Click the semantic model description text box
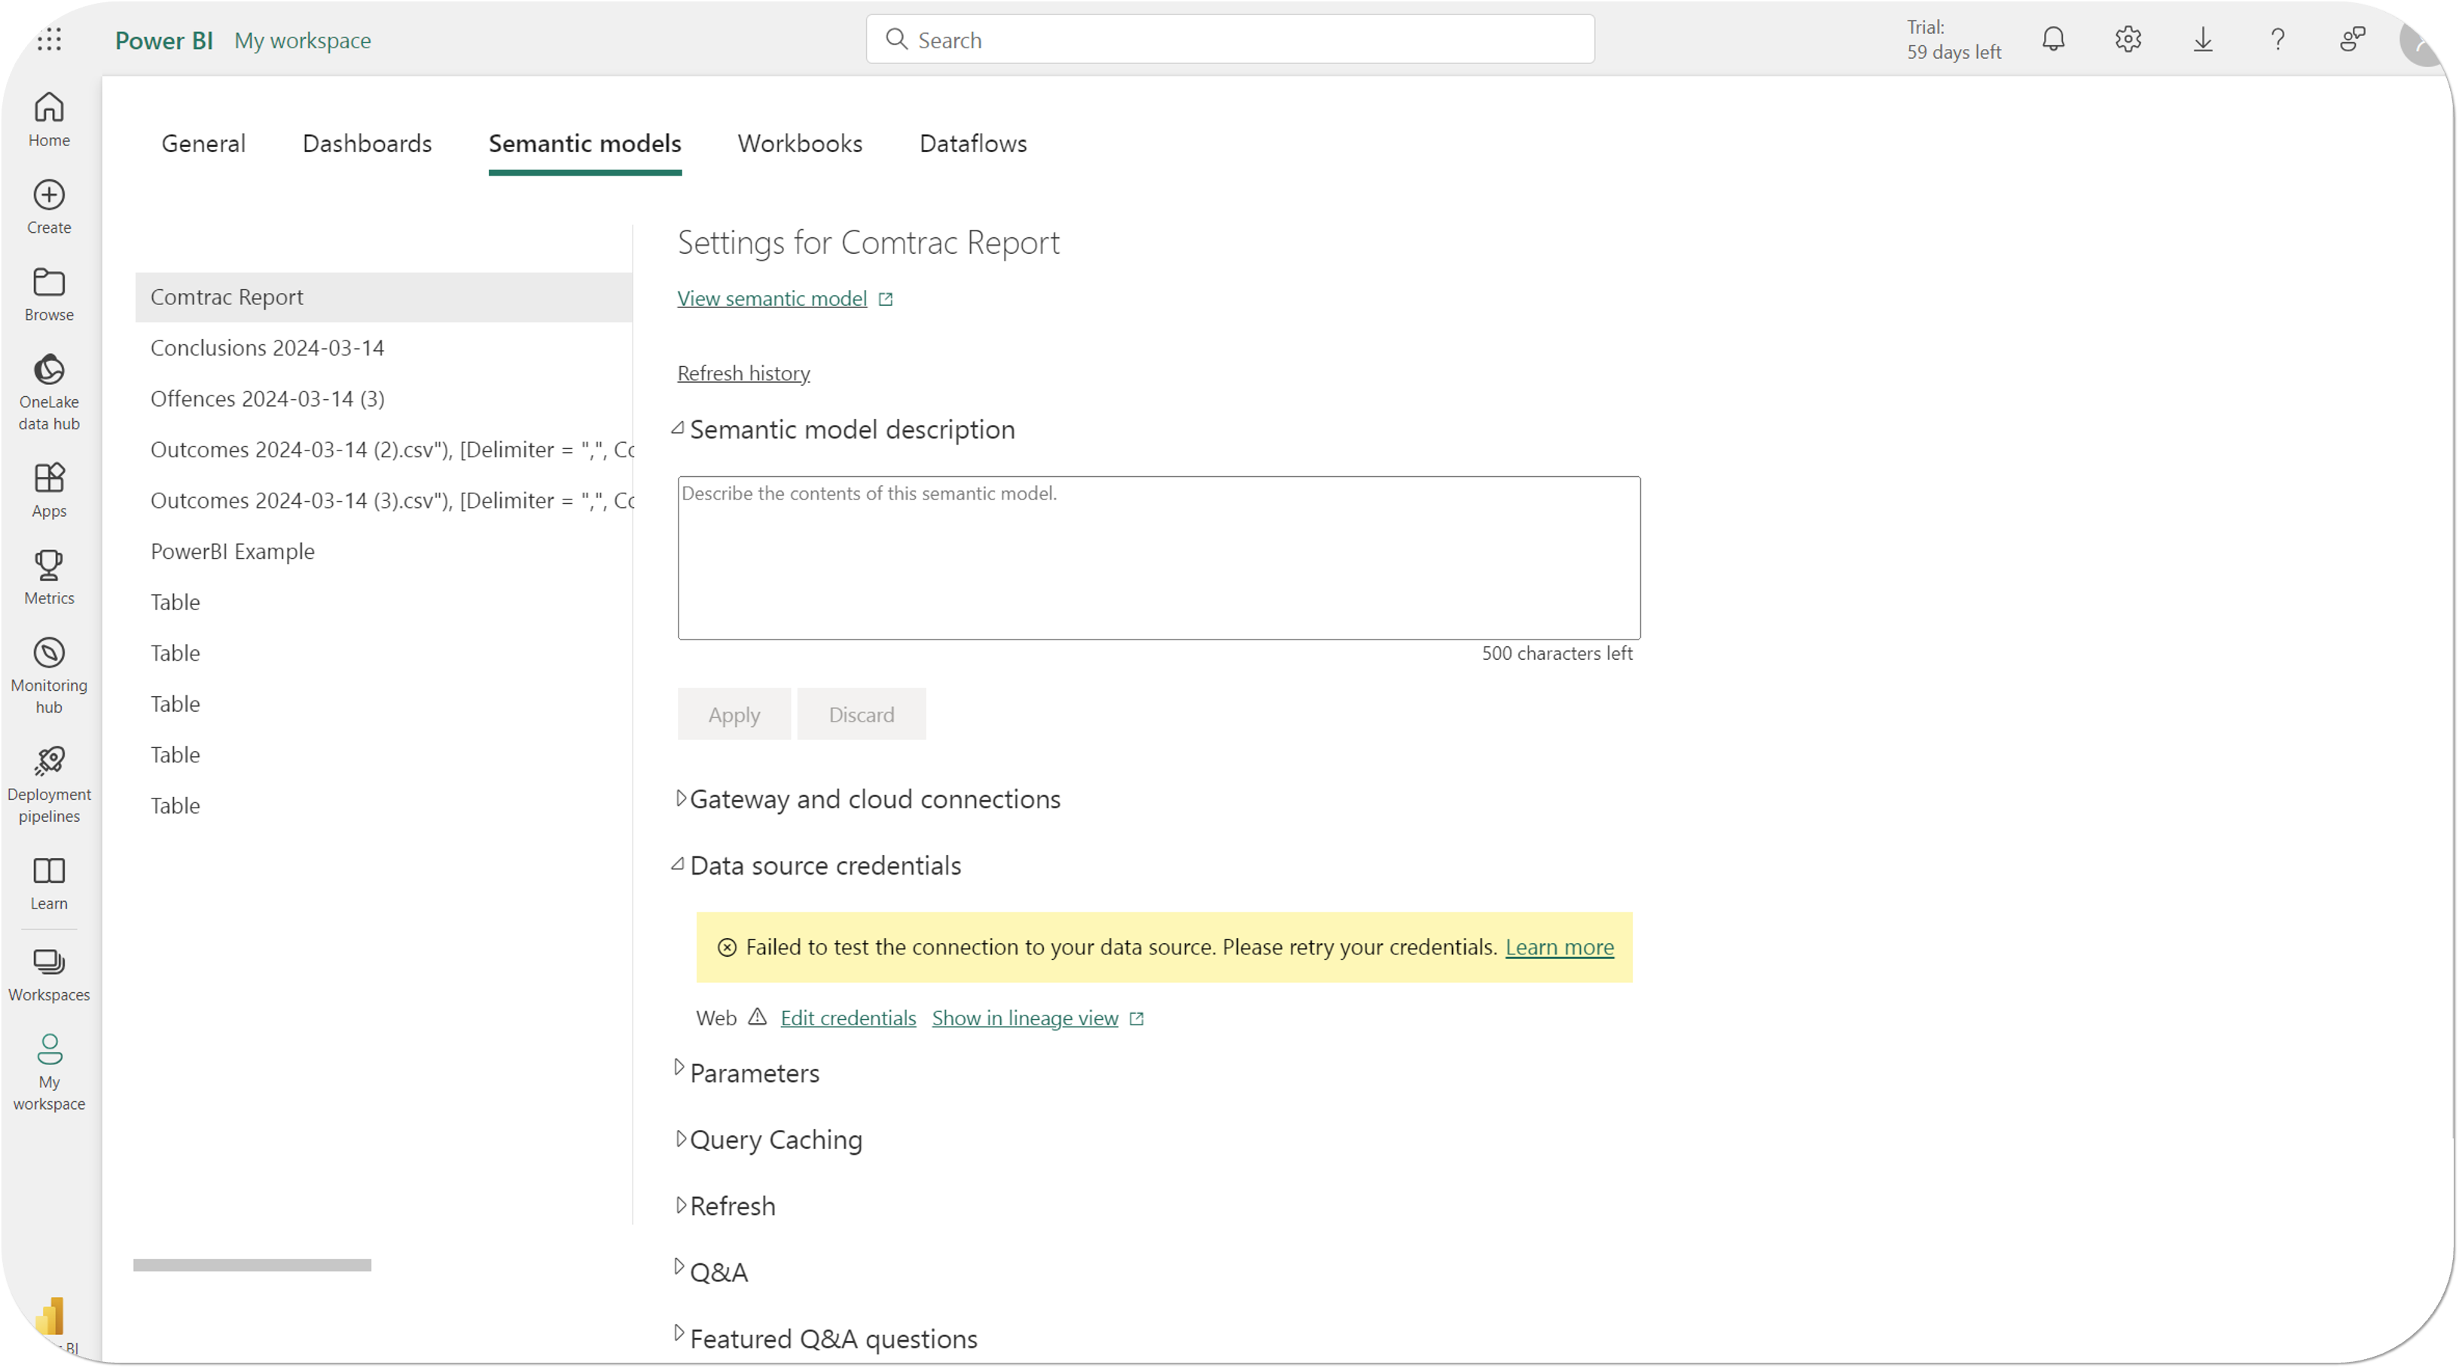 coord(1158,558)
